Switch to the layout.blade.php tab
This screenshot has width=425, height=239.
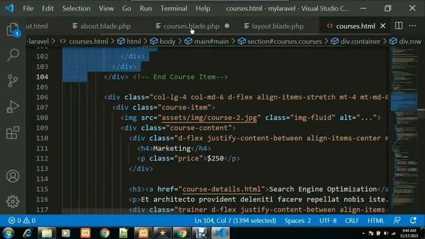click(278, 26)
